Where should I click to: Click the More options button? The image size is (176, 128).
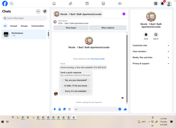click(x=108, y=28)
